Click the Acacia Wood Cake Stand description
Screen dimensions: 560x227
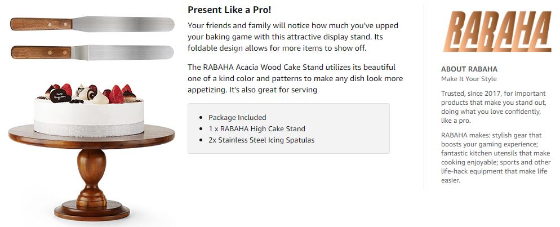(x=295, y=78)
